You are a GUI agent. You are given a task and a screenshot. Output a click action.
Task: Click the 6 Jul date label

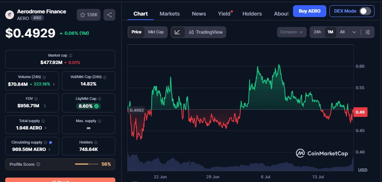[266, 177]
